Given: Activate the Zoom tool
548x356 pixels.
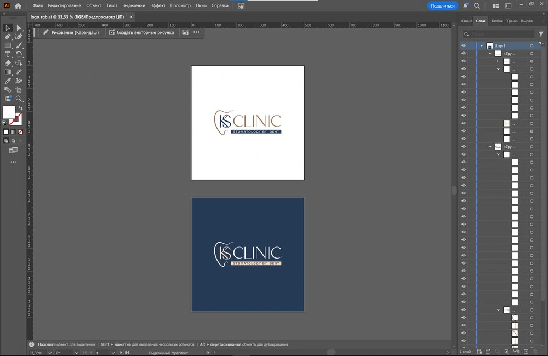Looking at the screenshot, I should [19, 99].
